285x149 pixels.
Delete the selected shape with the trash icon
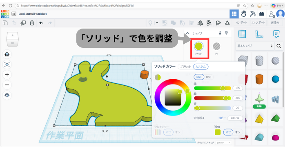(32, 23)
